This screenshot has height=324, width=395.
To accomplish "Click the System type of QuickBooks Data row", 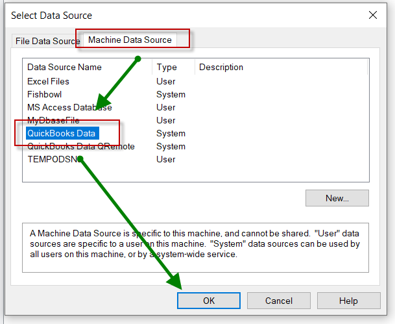I will tap(171, 133).
